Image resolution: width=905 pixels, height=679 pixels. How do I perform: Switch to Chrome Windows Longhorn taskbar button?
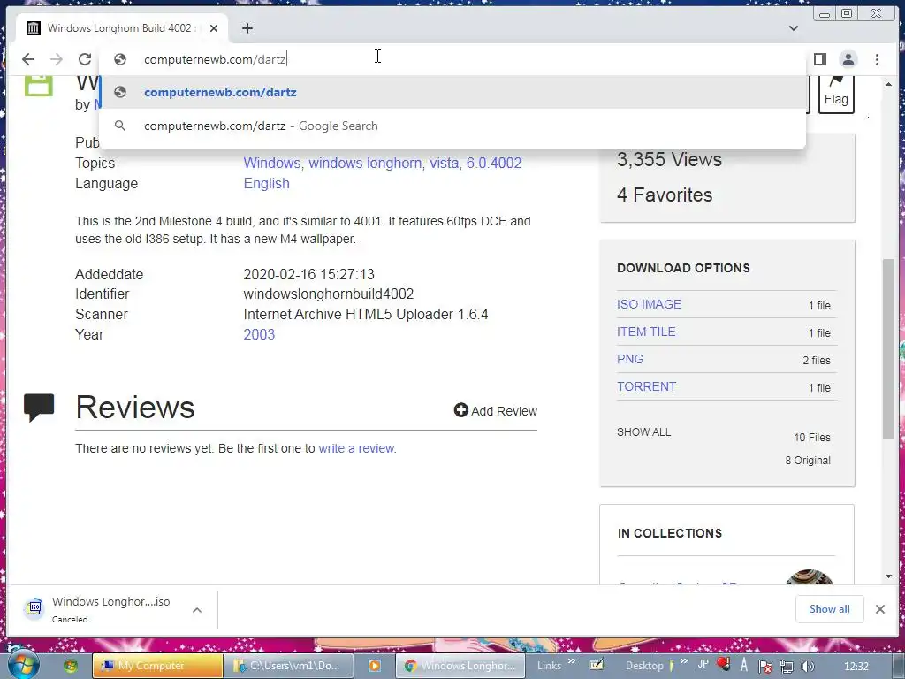(460, 666)
